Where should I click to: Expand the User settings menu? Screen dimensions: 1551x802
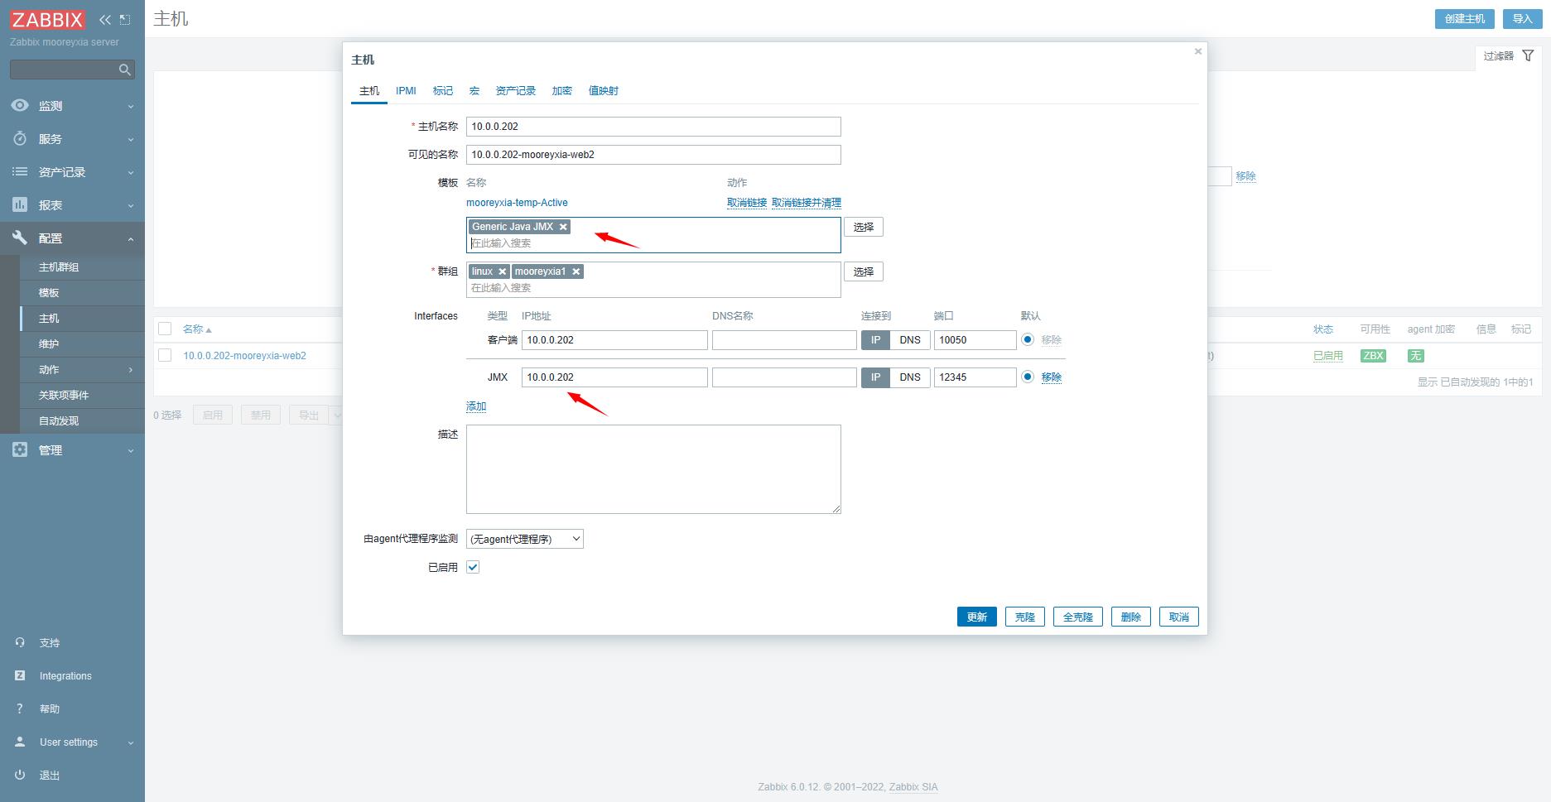131,742
